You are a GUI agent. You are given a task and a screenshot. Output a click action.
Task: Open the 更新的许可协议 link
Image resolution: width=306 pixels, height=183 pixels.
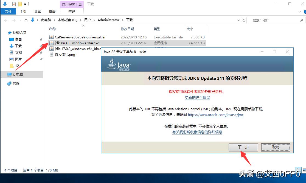(197, 98)
